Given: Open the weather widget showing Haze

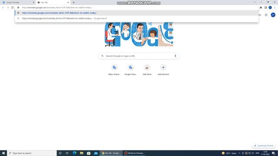Looking at the screenshot, I should point(229,153).
